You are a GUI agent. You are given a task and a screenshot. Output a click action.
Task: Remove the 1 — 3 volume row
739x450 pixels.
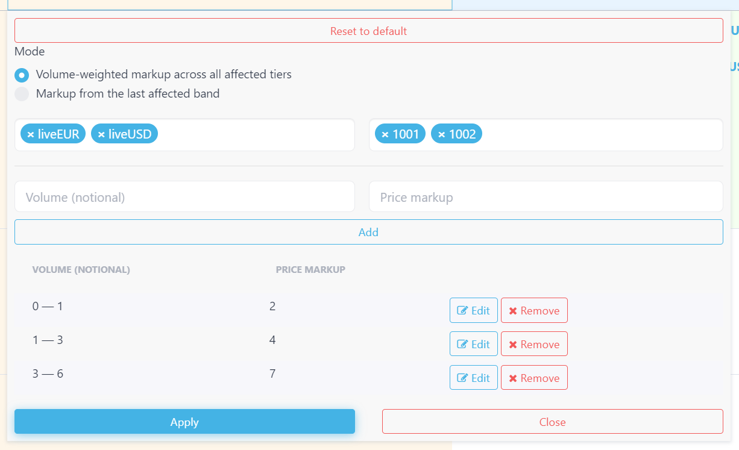click(534, 344)
